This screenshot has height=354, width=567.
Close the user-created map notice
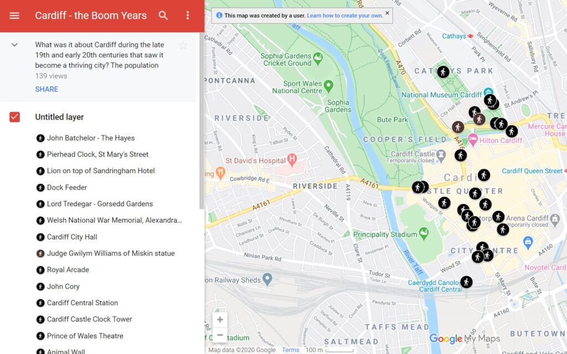tap(387, 13)
